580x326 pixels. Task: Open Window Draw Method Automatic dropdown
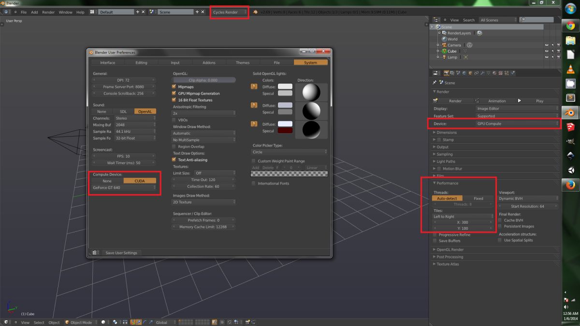pos(204,133)
